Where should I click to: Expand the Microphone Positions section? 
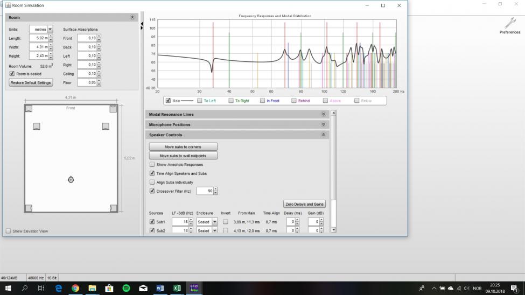point(323,125)
